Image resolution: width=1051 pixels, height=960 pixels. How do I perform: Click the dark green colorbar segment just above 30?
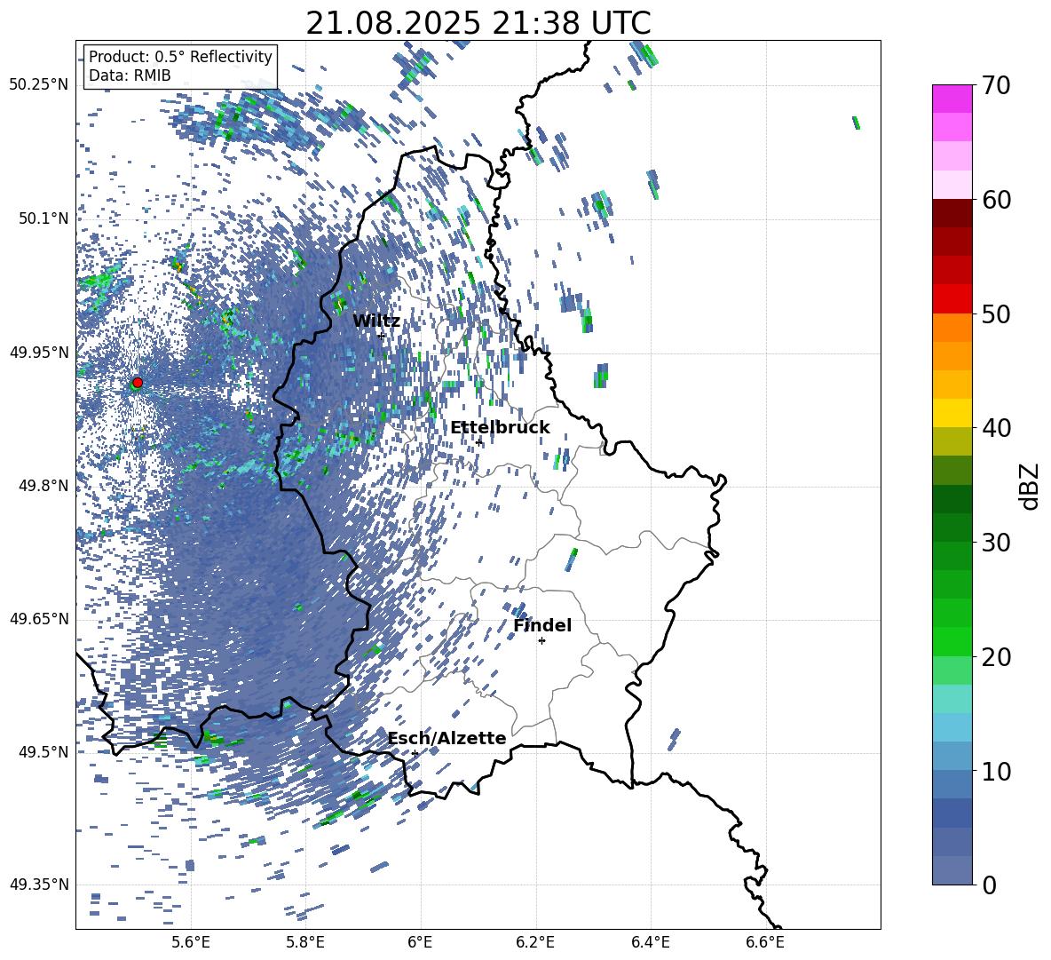tap(952, 528)
